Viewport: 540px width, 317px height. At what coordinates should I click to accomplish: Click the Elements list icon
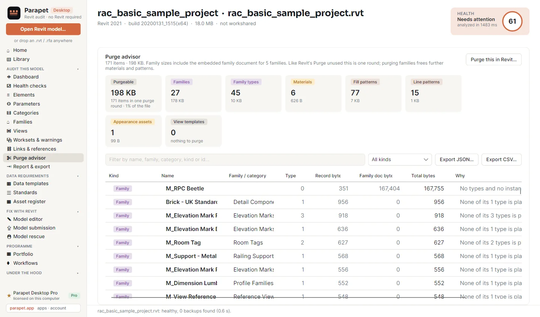coord(9,95)
